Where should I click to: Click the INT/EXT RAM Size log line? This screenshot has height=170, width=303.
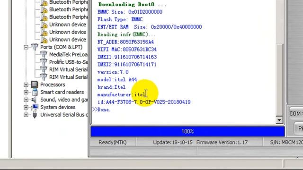point(150,27)
